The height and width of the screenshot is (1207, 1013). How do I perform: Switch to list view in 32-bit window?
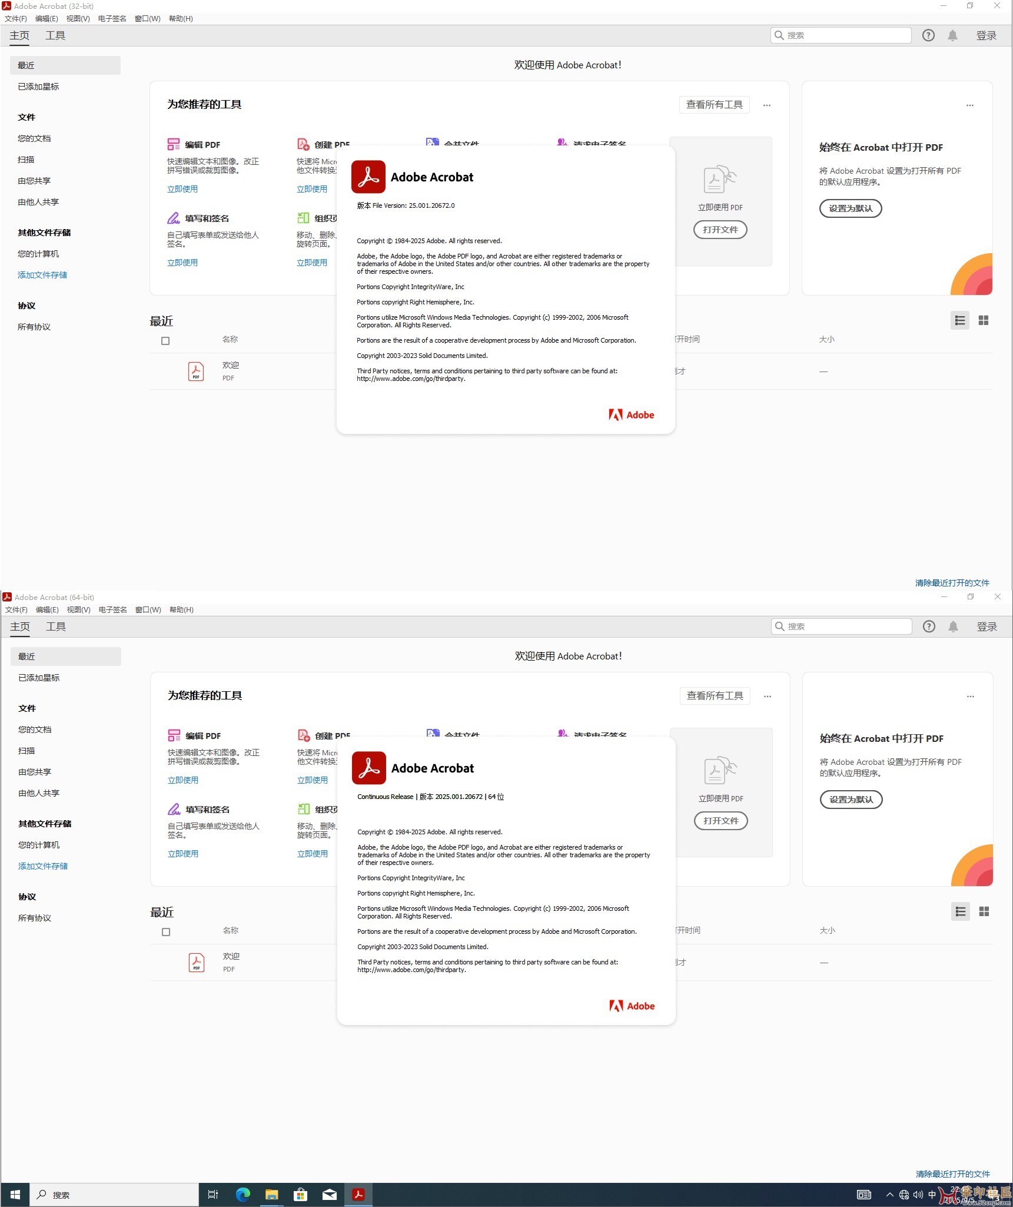click(x=960, y=320)
